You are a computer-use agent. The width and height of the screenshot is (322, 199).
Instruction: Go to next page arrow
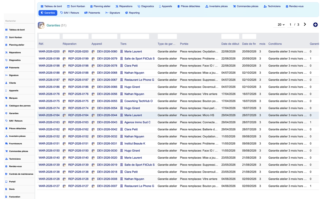(x=305, y=24)
